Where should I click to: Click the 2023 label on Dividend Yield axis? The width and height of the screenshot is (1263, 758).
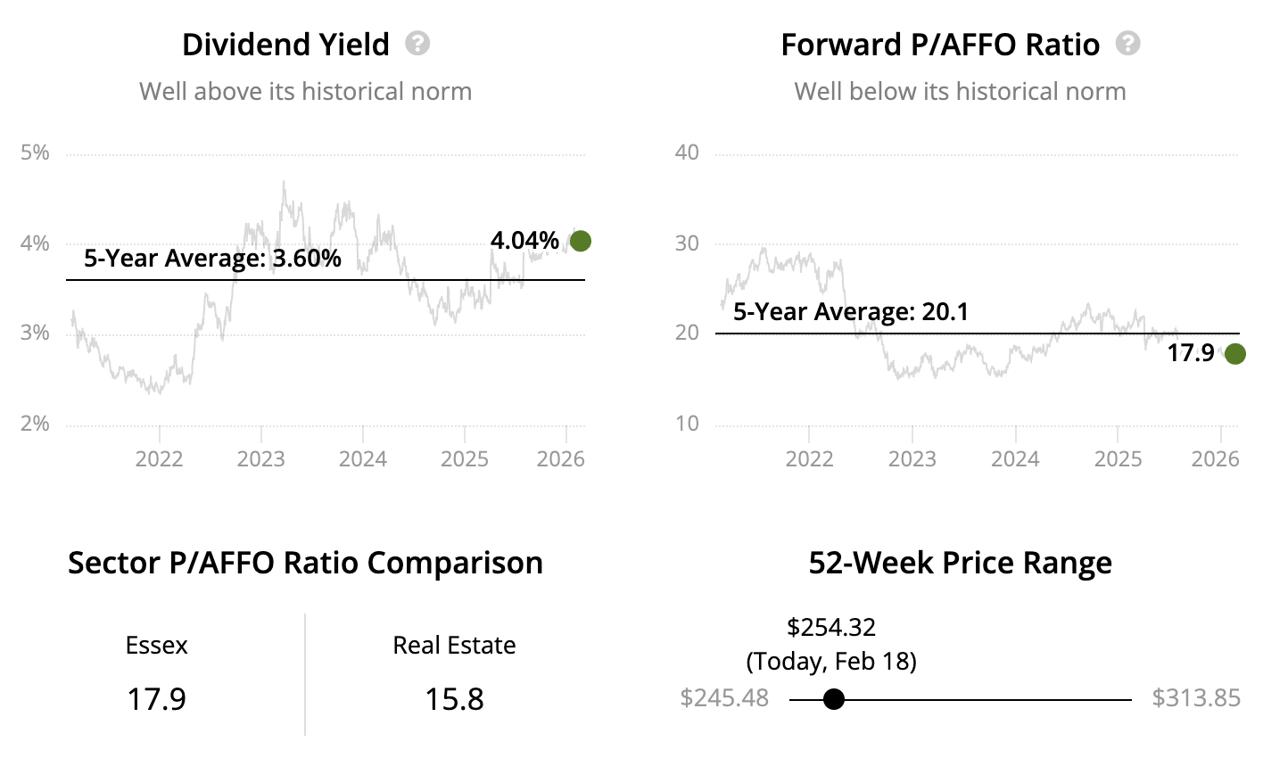click(x=261, y=458)
